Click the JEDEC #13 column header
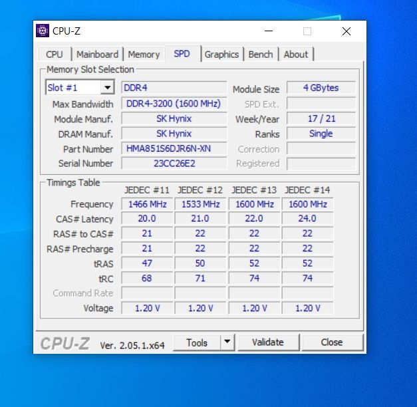The height and width of the screenshot is (407, 417). 254,190
